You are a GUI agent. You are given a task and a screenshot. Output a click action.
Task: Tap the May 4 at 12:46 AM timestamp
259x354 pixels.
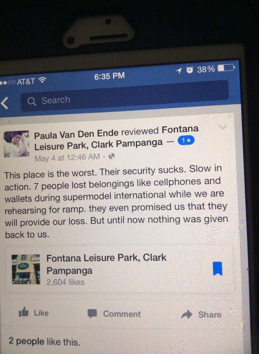(x=67, y=157)
